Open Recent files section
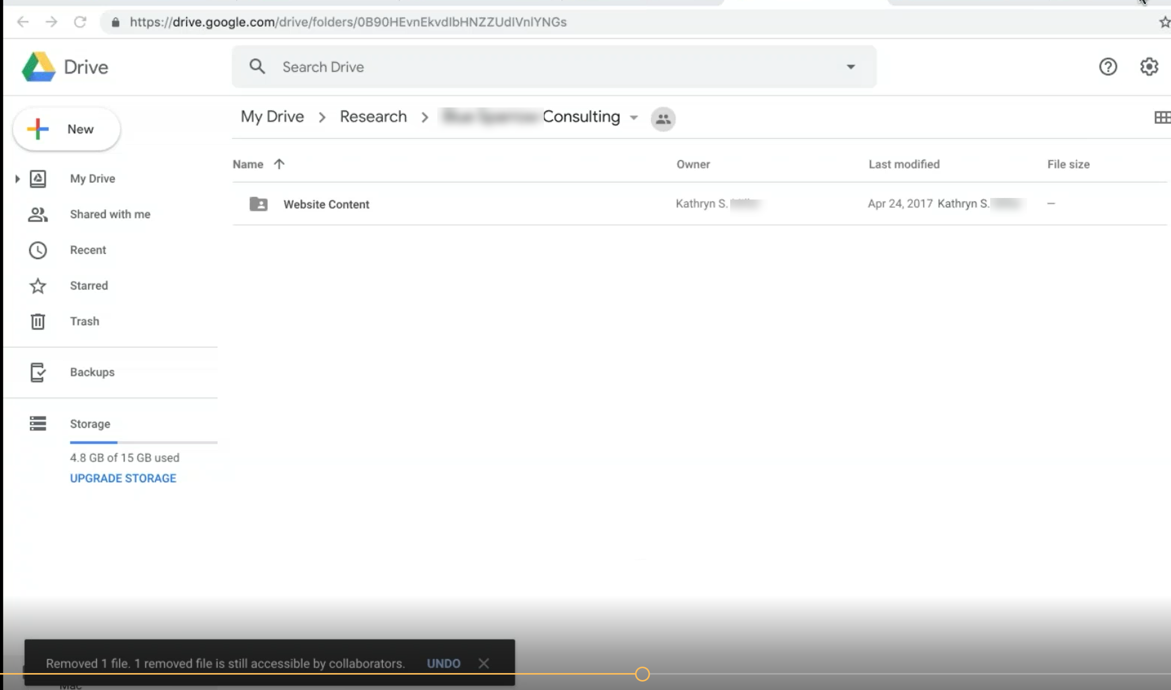The image size is (1171, 690). [x=88, y=250]
